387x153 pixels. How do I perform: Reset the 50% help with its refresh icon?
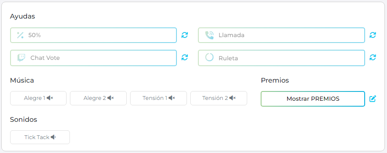pos(184,35)
